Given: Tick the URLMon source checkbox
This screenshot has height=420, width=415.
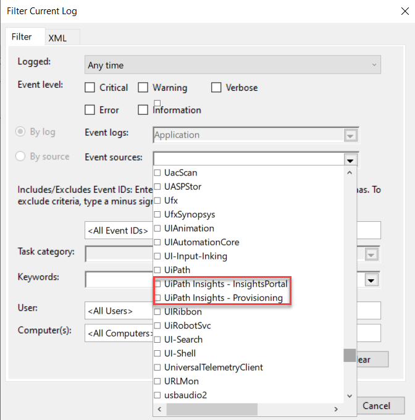Looking at the screenshot, I should click(157, 382).
